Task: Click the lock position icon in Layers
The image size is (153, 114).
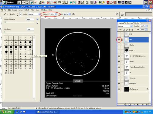Action: click(x=130, y=30)
